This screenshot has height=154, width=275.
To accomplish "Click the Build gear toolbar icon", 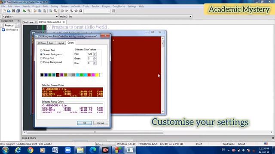I will point(62,11).
